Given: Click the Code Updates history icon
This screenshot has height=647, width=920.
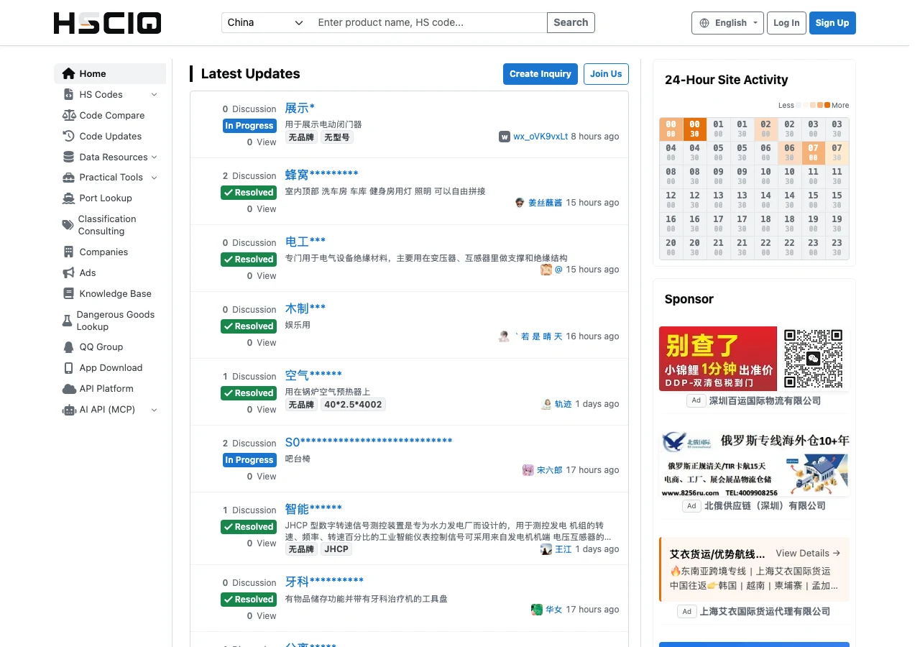Looking at the screenshot, I should pyautogui.click(x=69, y=136).
